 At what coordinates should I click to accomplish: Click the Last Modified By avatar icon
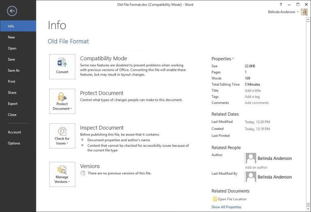250,177
